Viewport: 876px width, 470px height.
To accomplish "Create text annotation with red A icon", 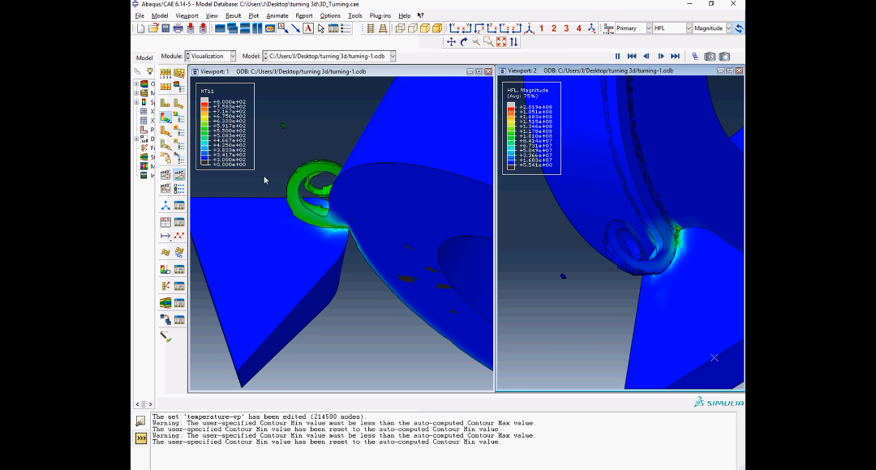I will pyautogui.click(x=308, y=28).
